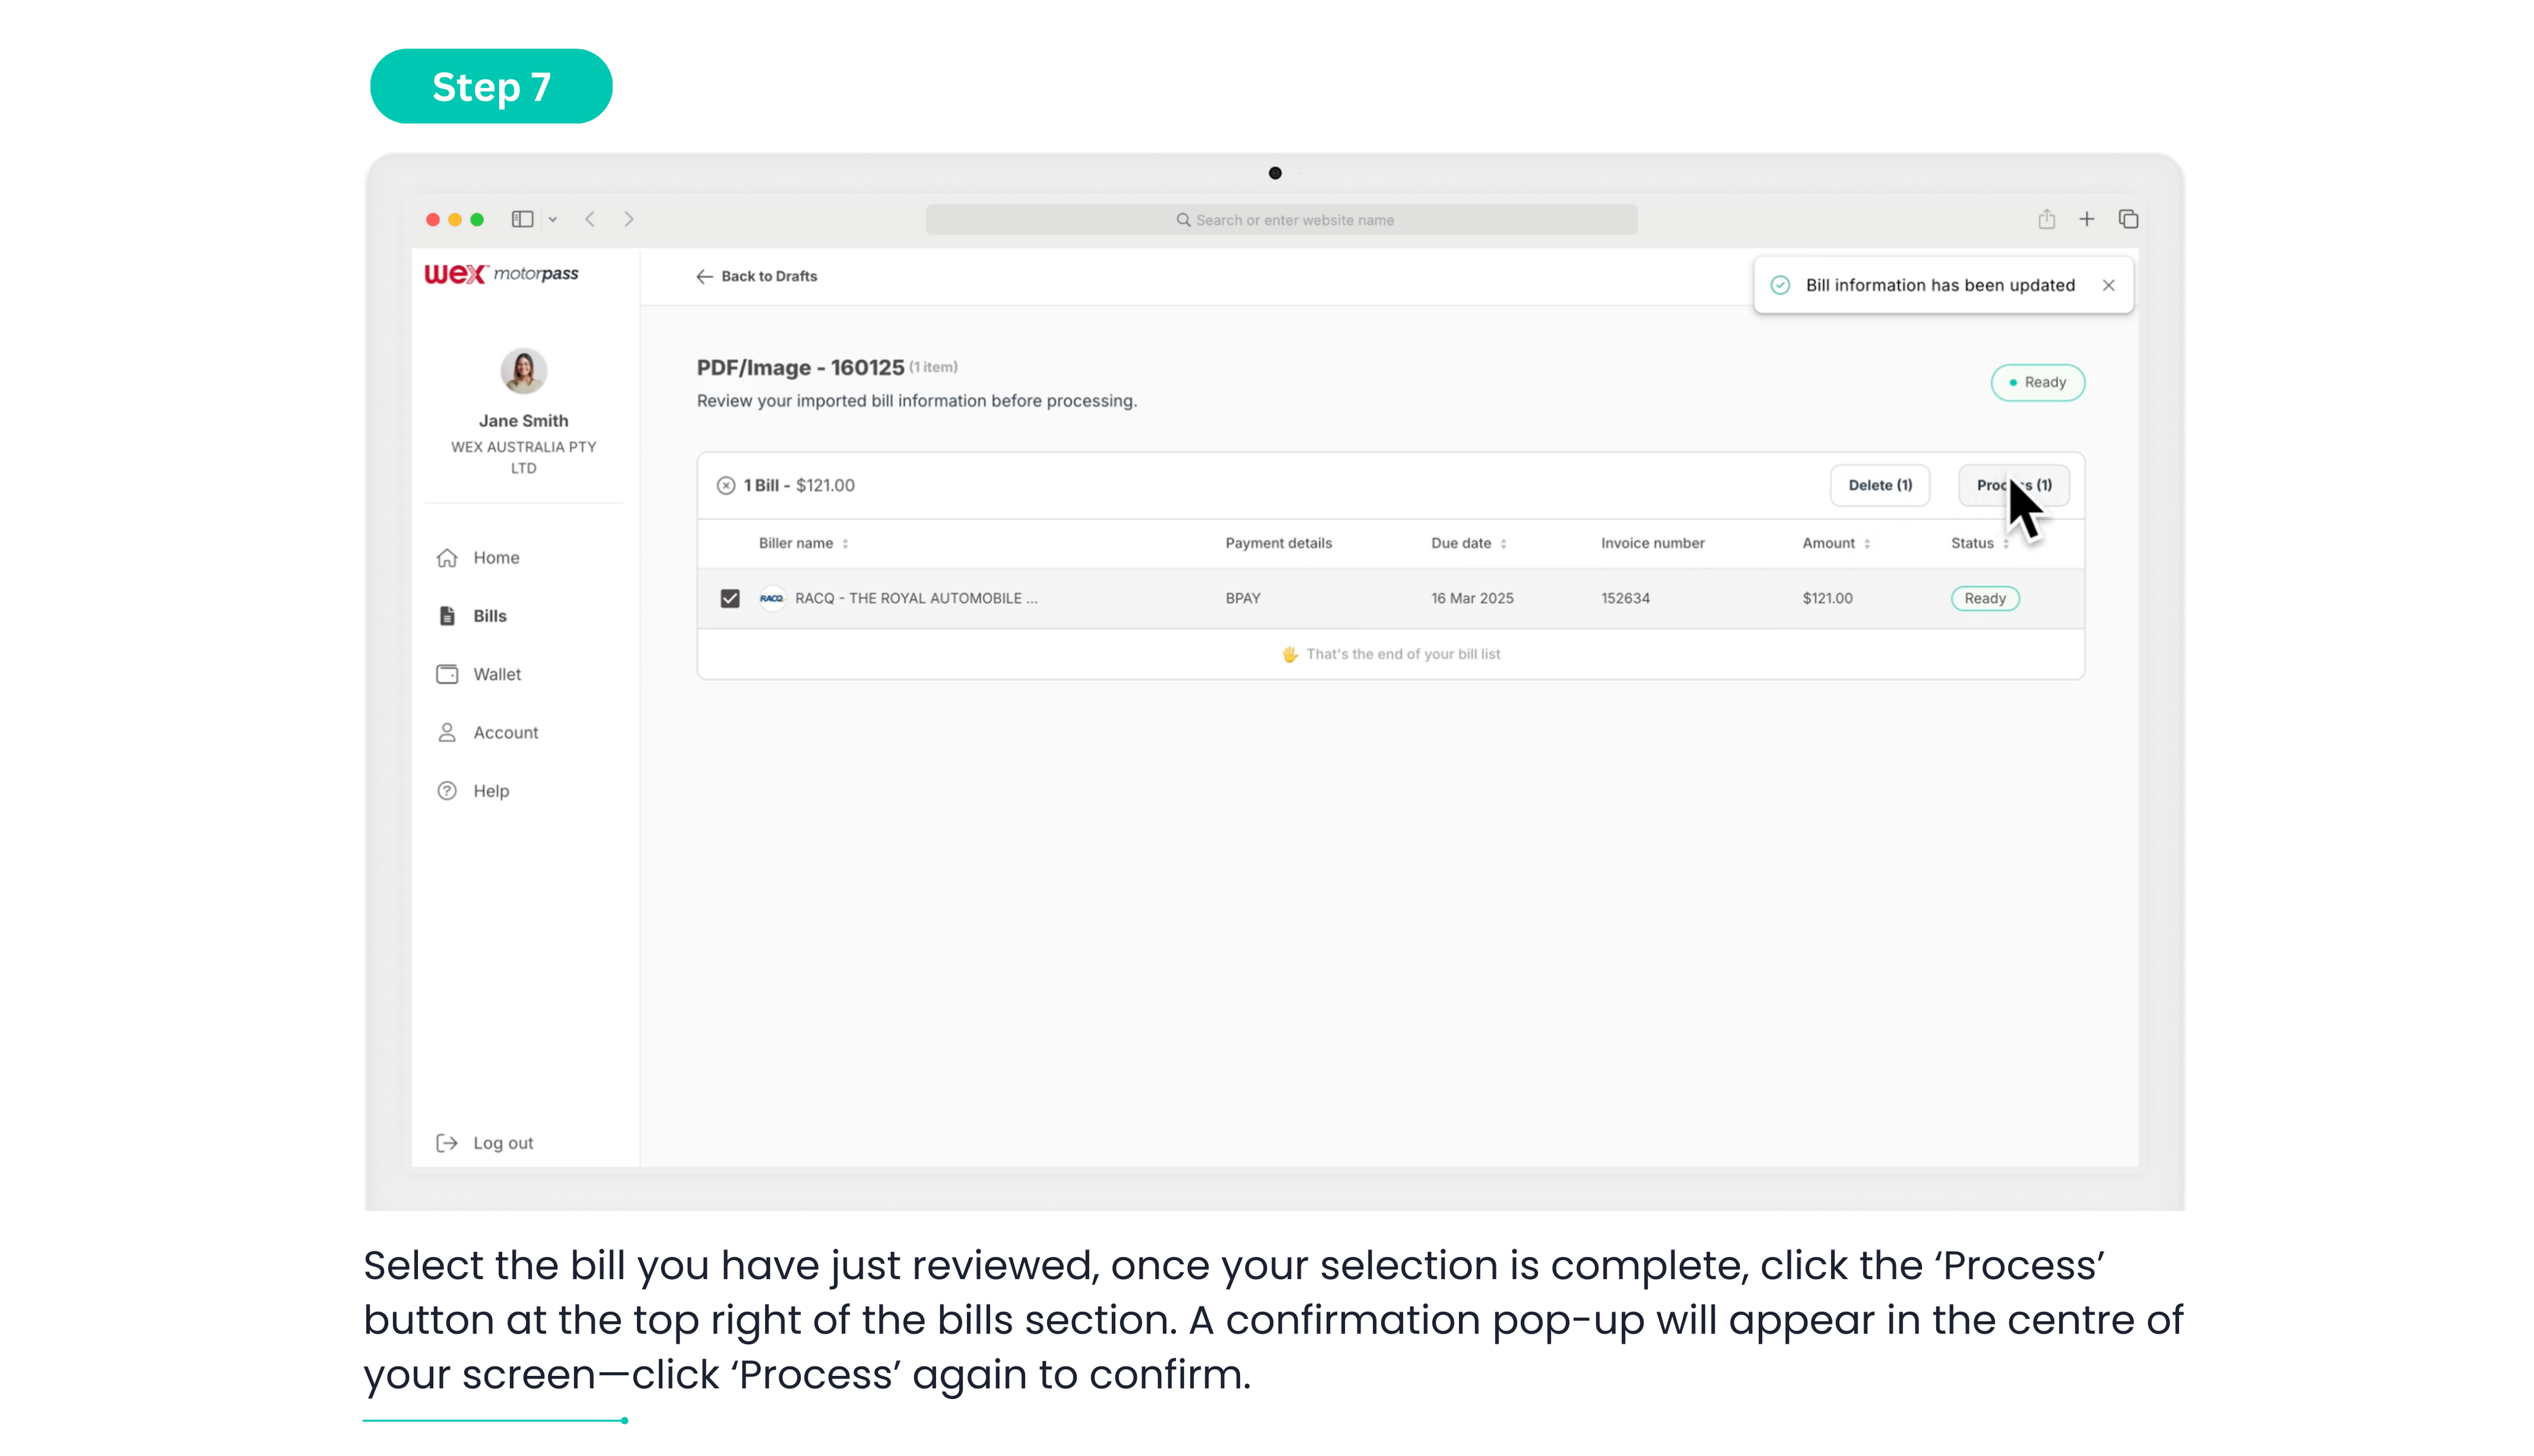
Task: Click the Log out icon
Action: click(447, 1142)
